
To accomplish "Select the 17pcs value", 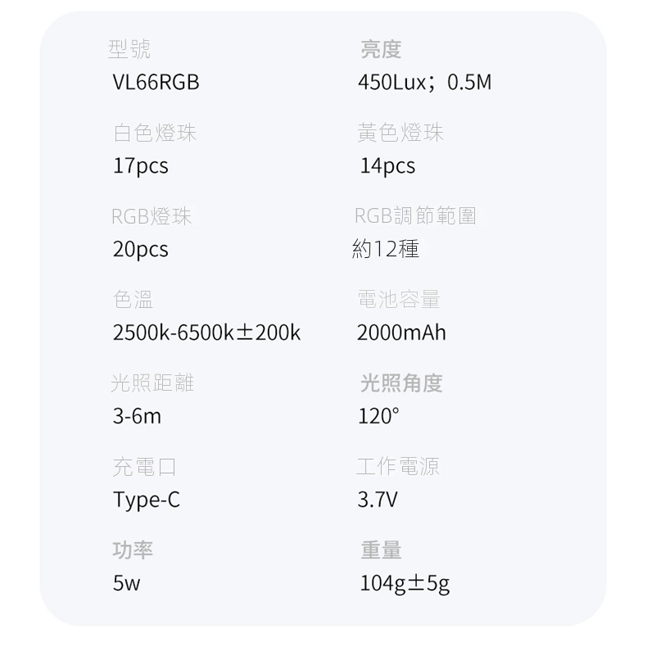I will point(140,166).
